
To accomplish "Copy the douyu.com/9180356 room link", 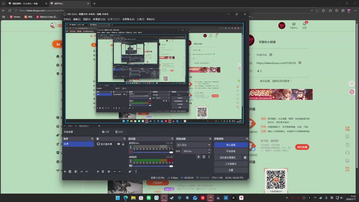I will (x=300, y=63).
